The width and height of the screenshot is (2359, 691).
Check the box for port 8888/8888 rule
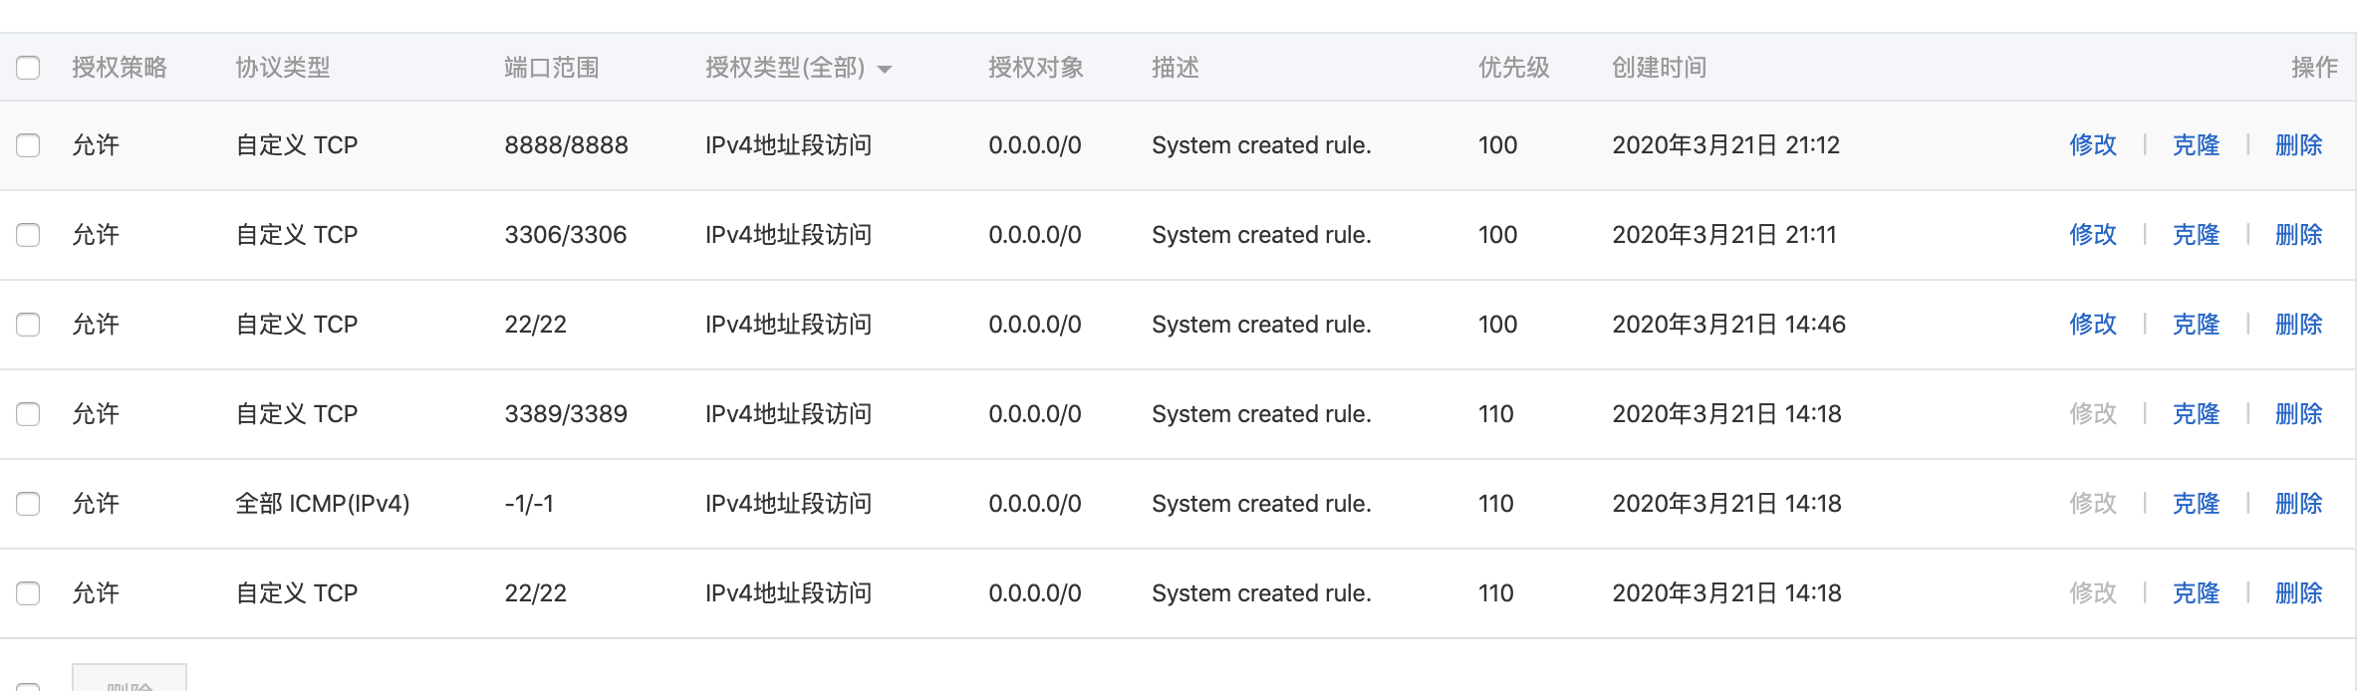pyautogui.click(x=28, y=145)
